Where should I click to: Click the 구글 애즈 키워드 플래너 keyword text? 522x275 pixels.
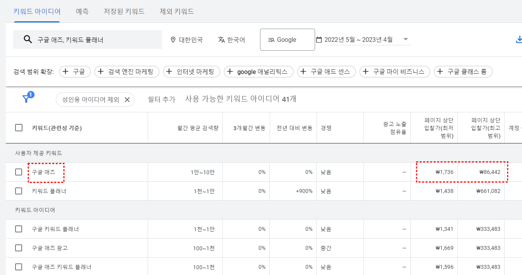62,267
